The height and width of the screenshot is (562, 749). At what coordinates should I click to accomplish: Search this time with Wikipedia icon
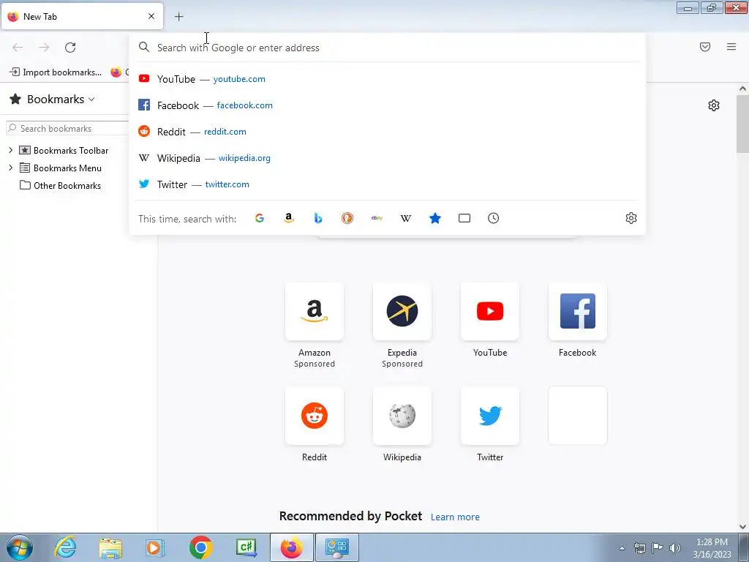tap(405, 218)
